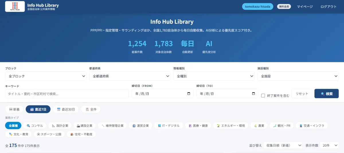Open the 都道府県 dropdown
This screenshot has width=344, height=153.
coord(130,76)
